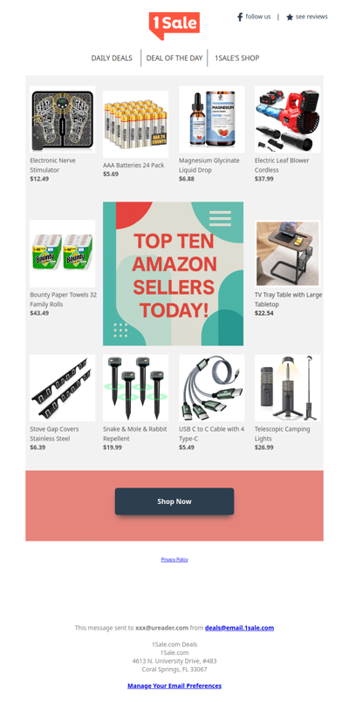Select the AAA Batteries 24 Pack image
Image resolution: width=349 pixels, height=702 pixels.
(x=136, y=124)
